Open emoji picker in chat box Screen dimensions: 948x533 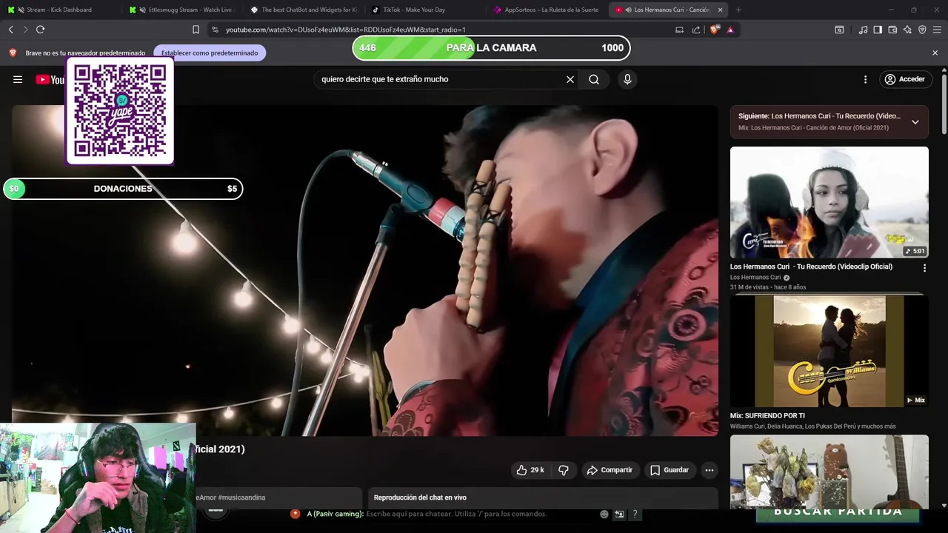pyautogui.click(x=604, y=514)
